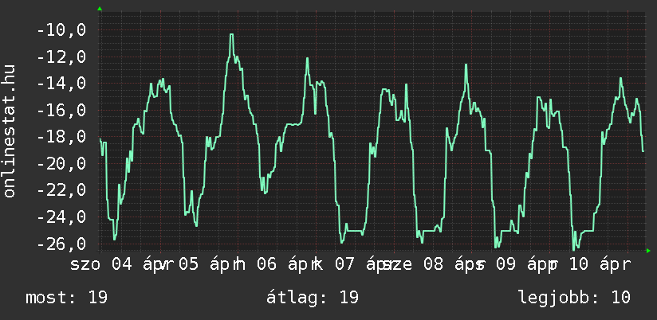The image size is (657, 320).
Task: Click the green arrow ending the x-axis
Action: [x=647, y=251]
